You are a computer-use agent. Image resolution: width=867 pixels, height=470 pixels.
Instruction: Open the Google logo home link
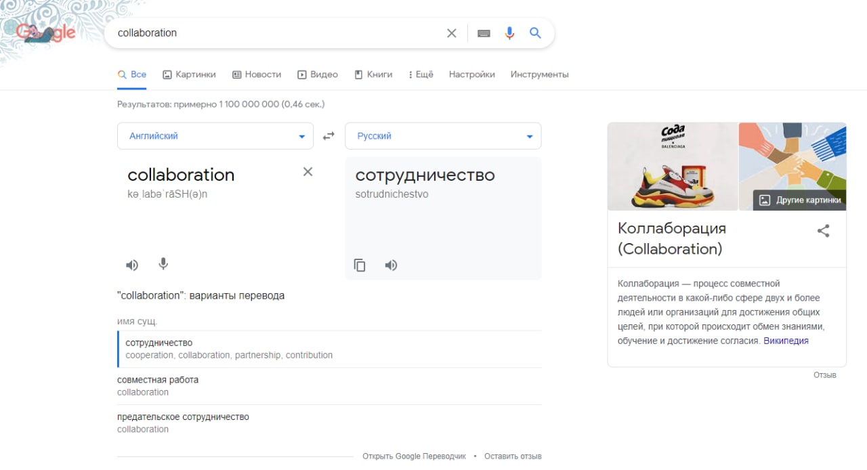click(46, 32)
